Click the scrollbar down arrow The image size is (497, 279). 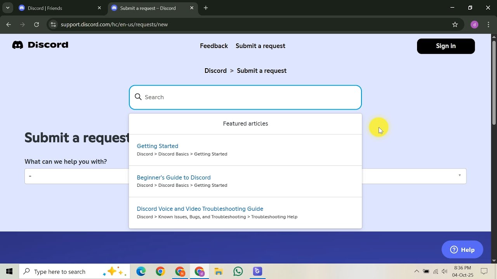pos(494,261)
